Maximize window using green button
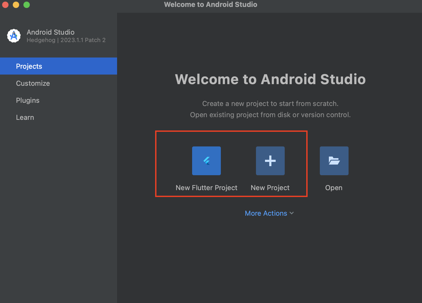 27,5
